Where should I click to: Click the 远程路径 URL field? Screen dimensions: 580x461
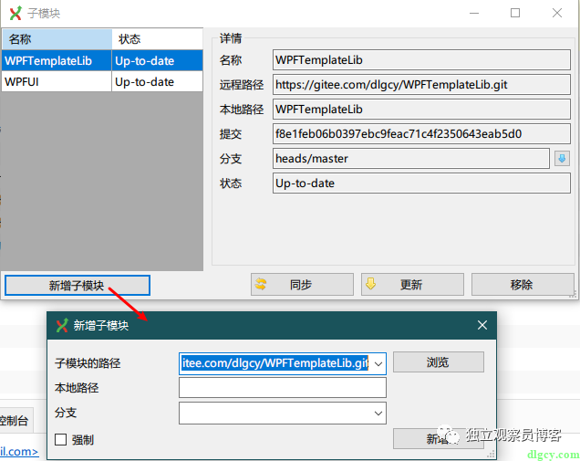[421, 85]
